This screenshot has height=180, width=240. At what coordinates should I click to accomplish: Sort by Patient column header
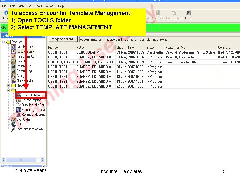tap(96, 47)
